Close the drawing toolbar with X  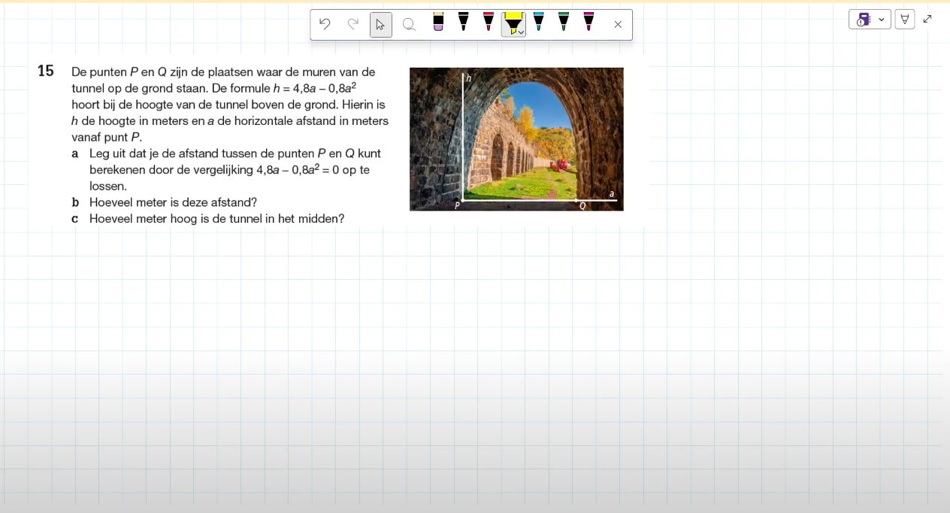pos(618,25)
